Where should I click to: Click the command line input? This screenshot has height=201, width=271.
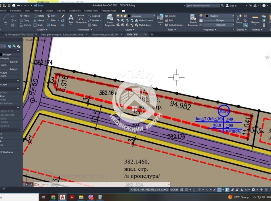102,185
